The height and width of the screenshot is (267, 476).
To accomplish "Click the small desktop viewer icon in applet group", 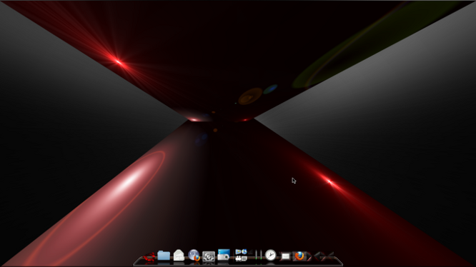I will click(x=238, y=251).
